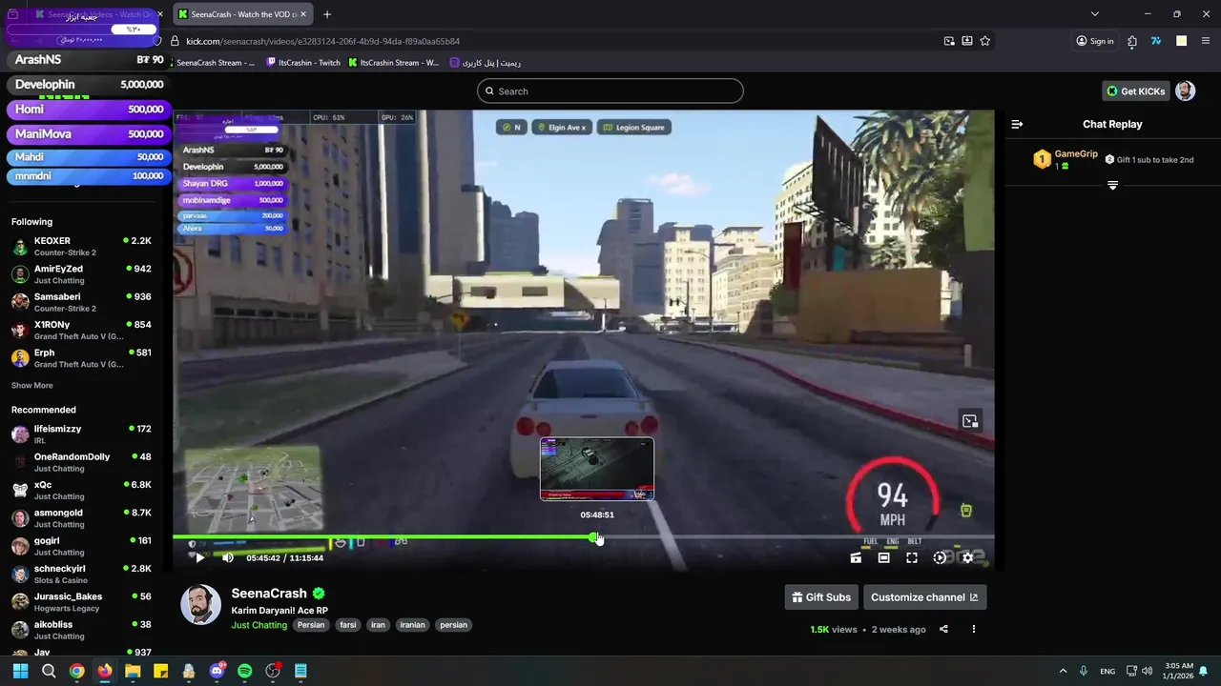Play the paused VOD video
The height and width of the screenshot is (686, 1221).
point(199,557)
